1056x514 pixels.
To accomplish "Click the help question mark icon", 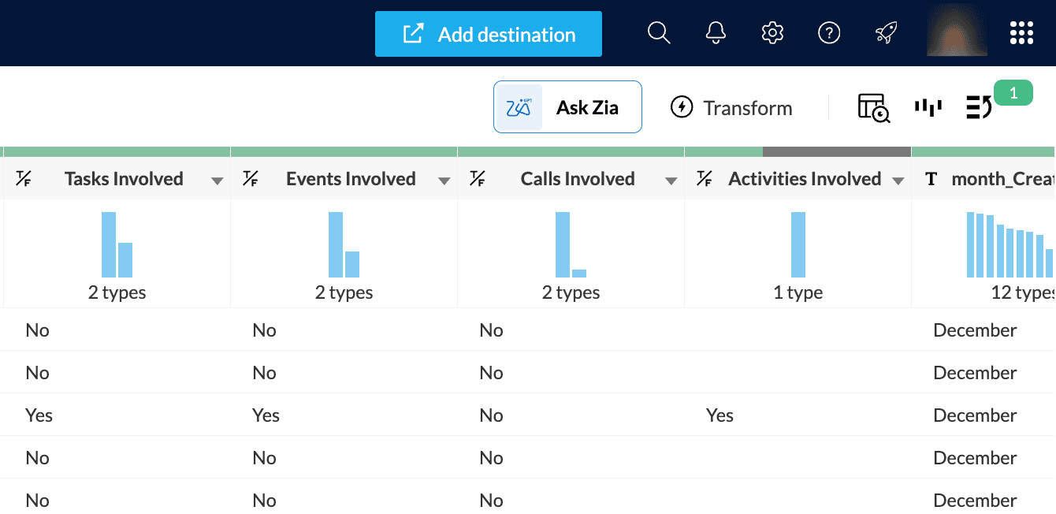I will (829, 33).
